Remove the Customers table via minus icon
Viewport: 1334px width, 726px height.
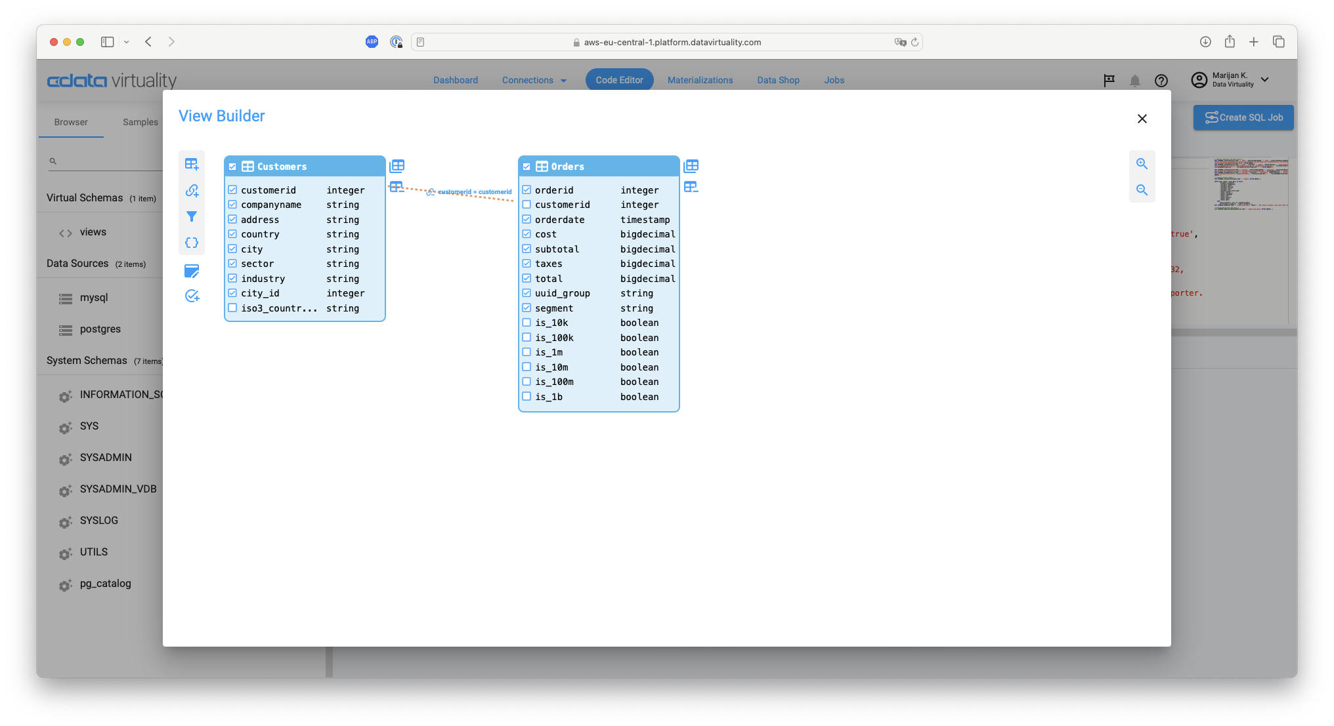(x=397, y=187)
